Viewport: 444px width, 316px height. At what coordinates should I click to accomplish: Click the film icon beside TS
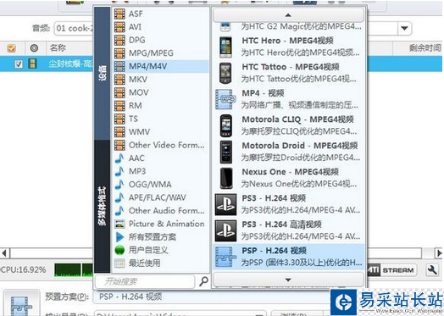[x=119, y=119]
